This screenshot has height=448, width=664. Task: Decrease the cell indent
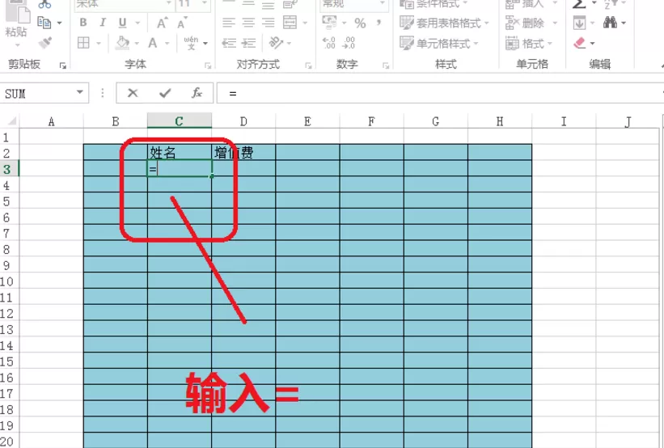tap(229, 43)
